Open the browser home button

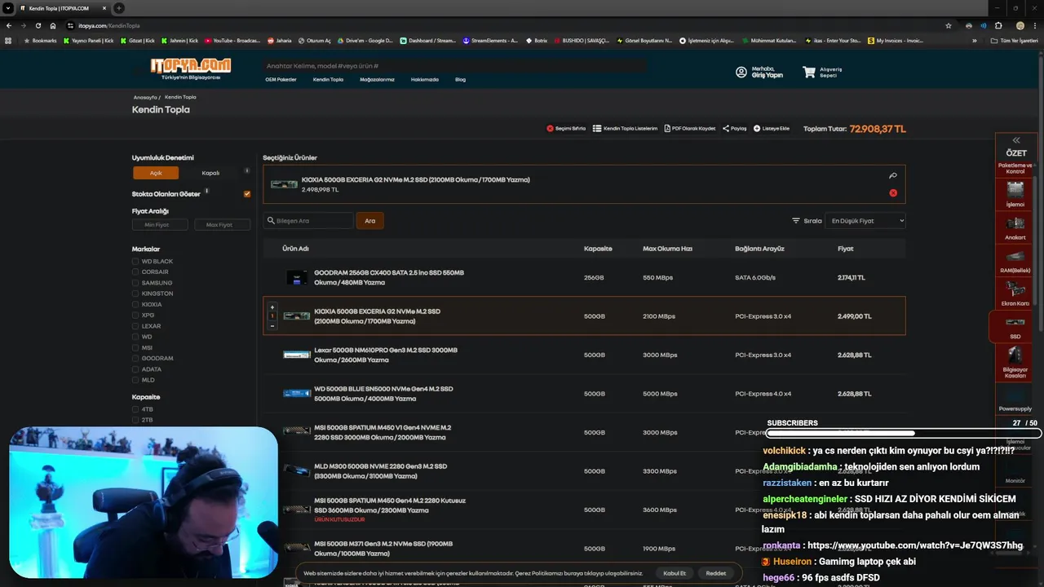53,25
